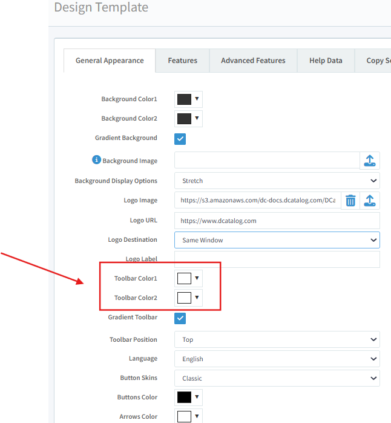Click the Background Image upload icon

370,161
